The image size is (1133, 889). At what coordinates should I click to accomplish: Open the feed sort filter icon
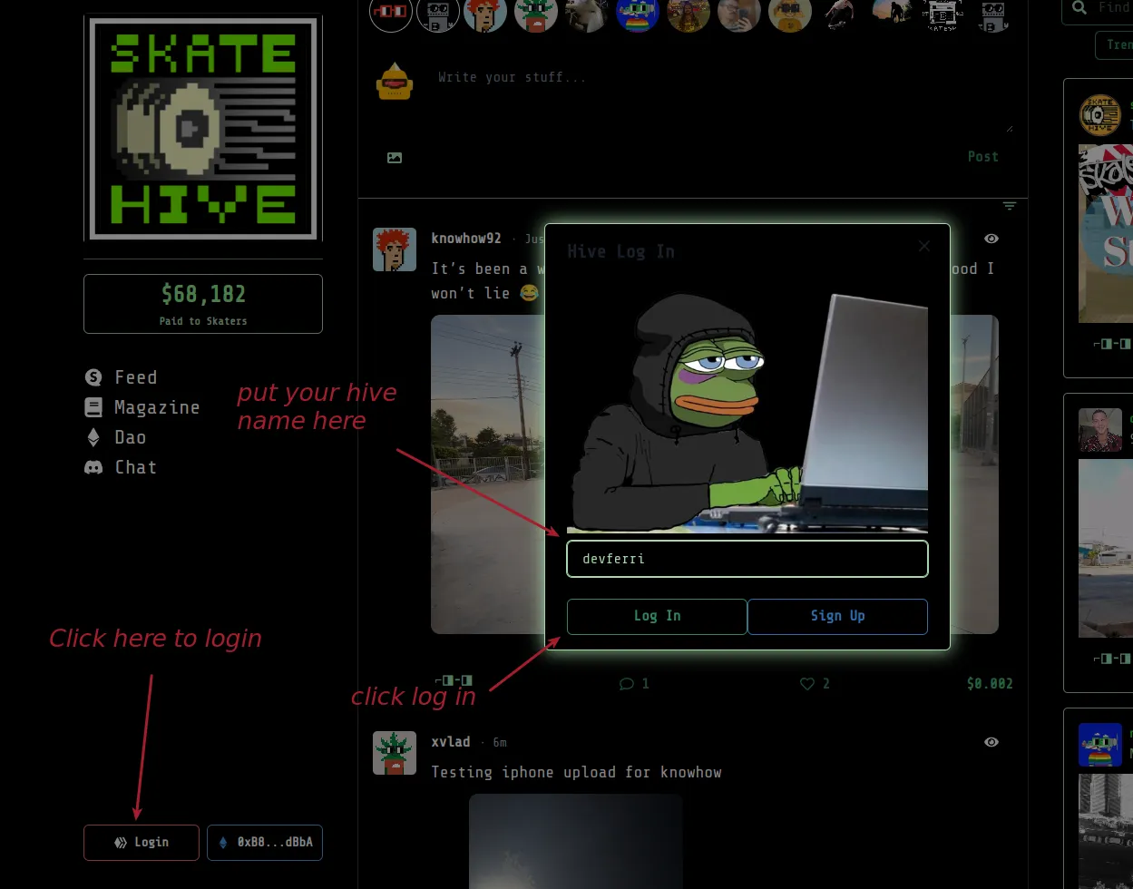[1009, 206]
